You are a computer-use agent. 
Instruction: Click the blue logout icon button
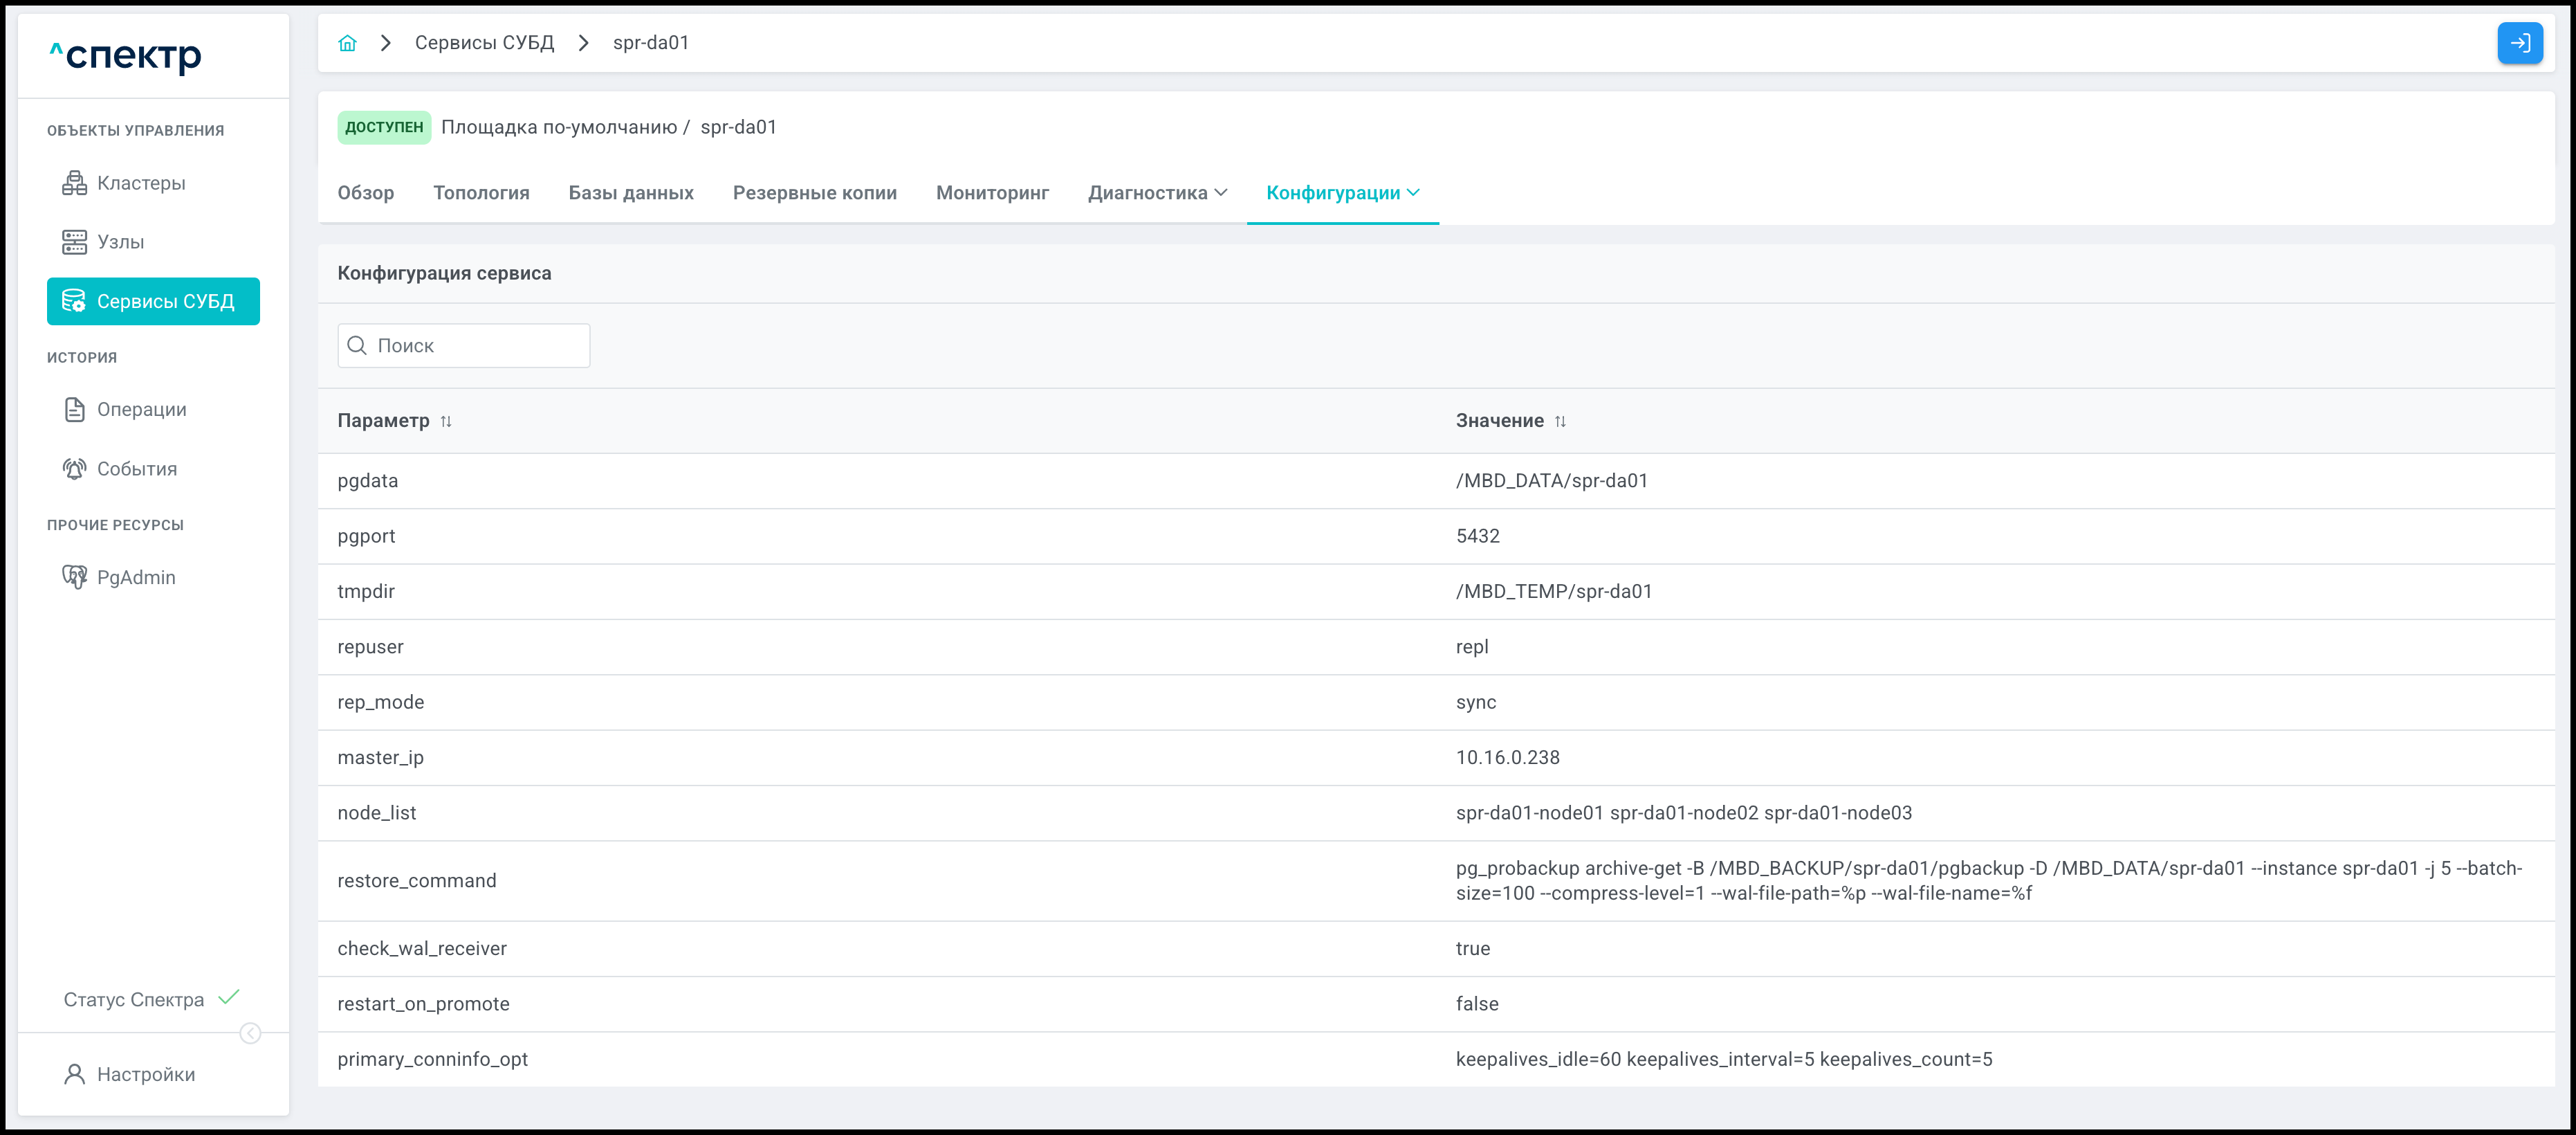coord(2519,43)
